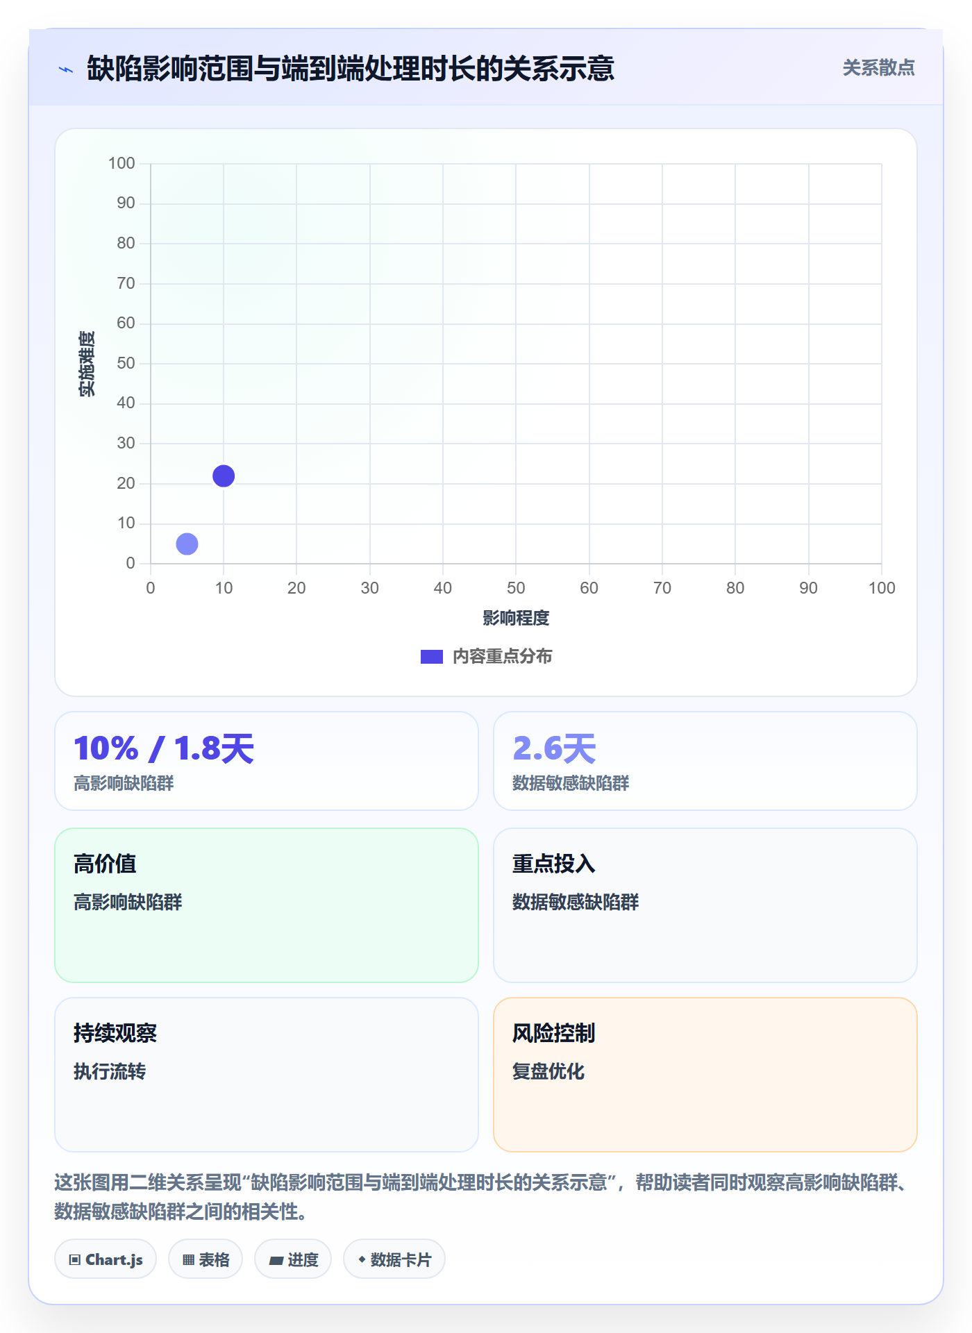The height and width of the screenshot is (1333, 972).
Task: Click the 高影响缺陷群 item in the 高价值 card
Action: [128, 902]
